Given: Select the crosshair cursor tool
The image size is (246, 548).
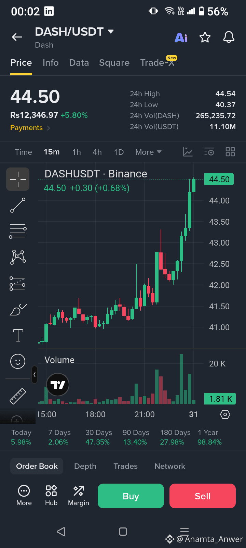Looking at the screenshot, I should [x=18, y=179].
